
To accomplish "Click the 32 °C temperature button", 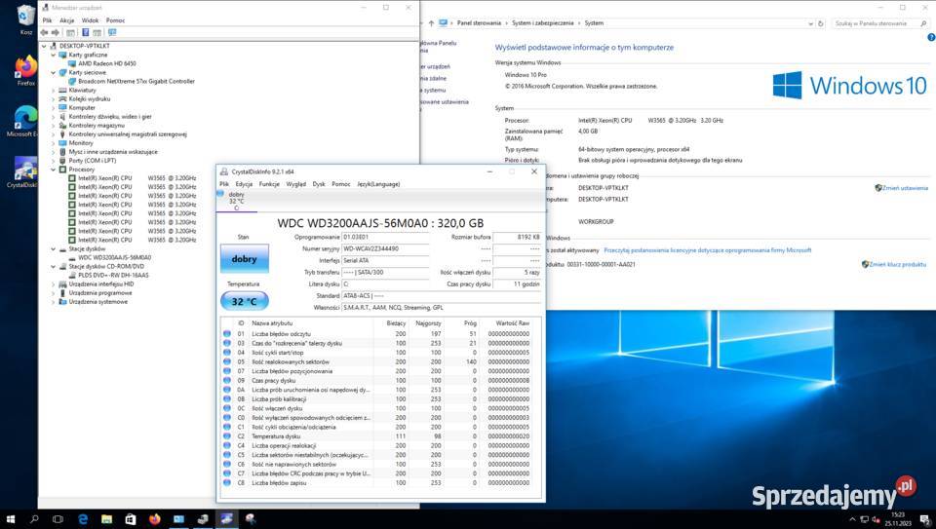I will tap(244, 301).
